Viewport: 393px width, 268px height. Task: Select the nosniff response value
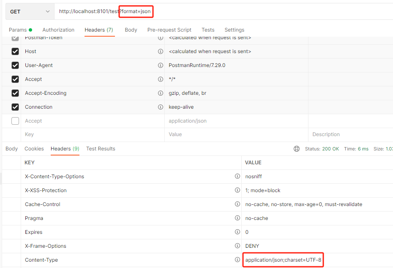tap(254, 177)
